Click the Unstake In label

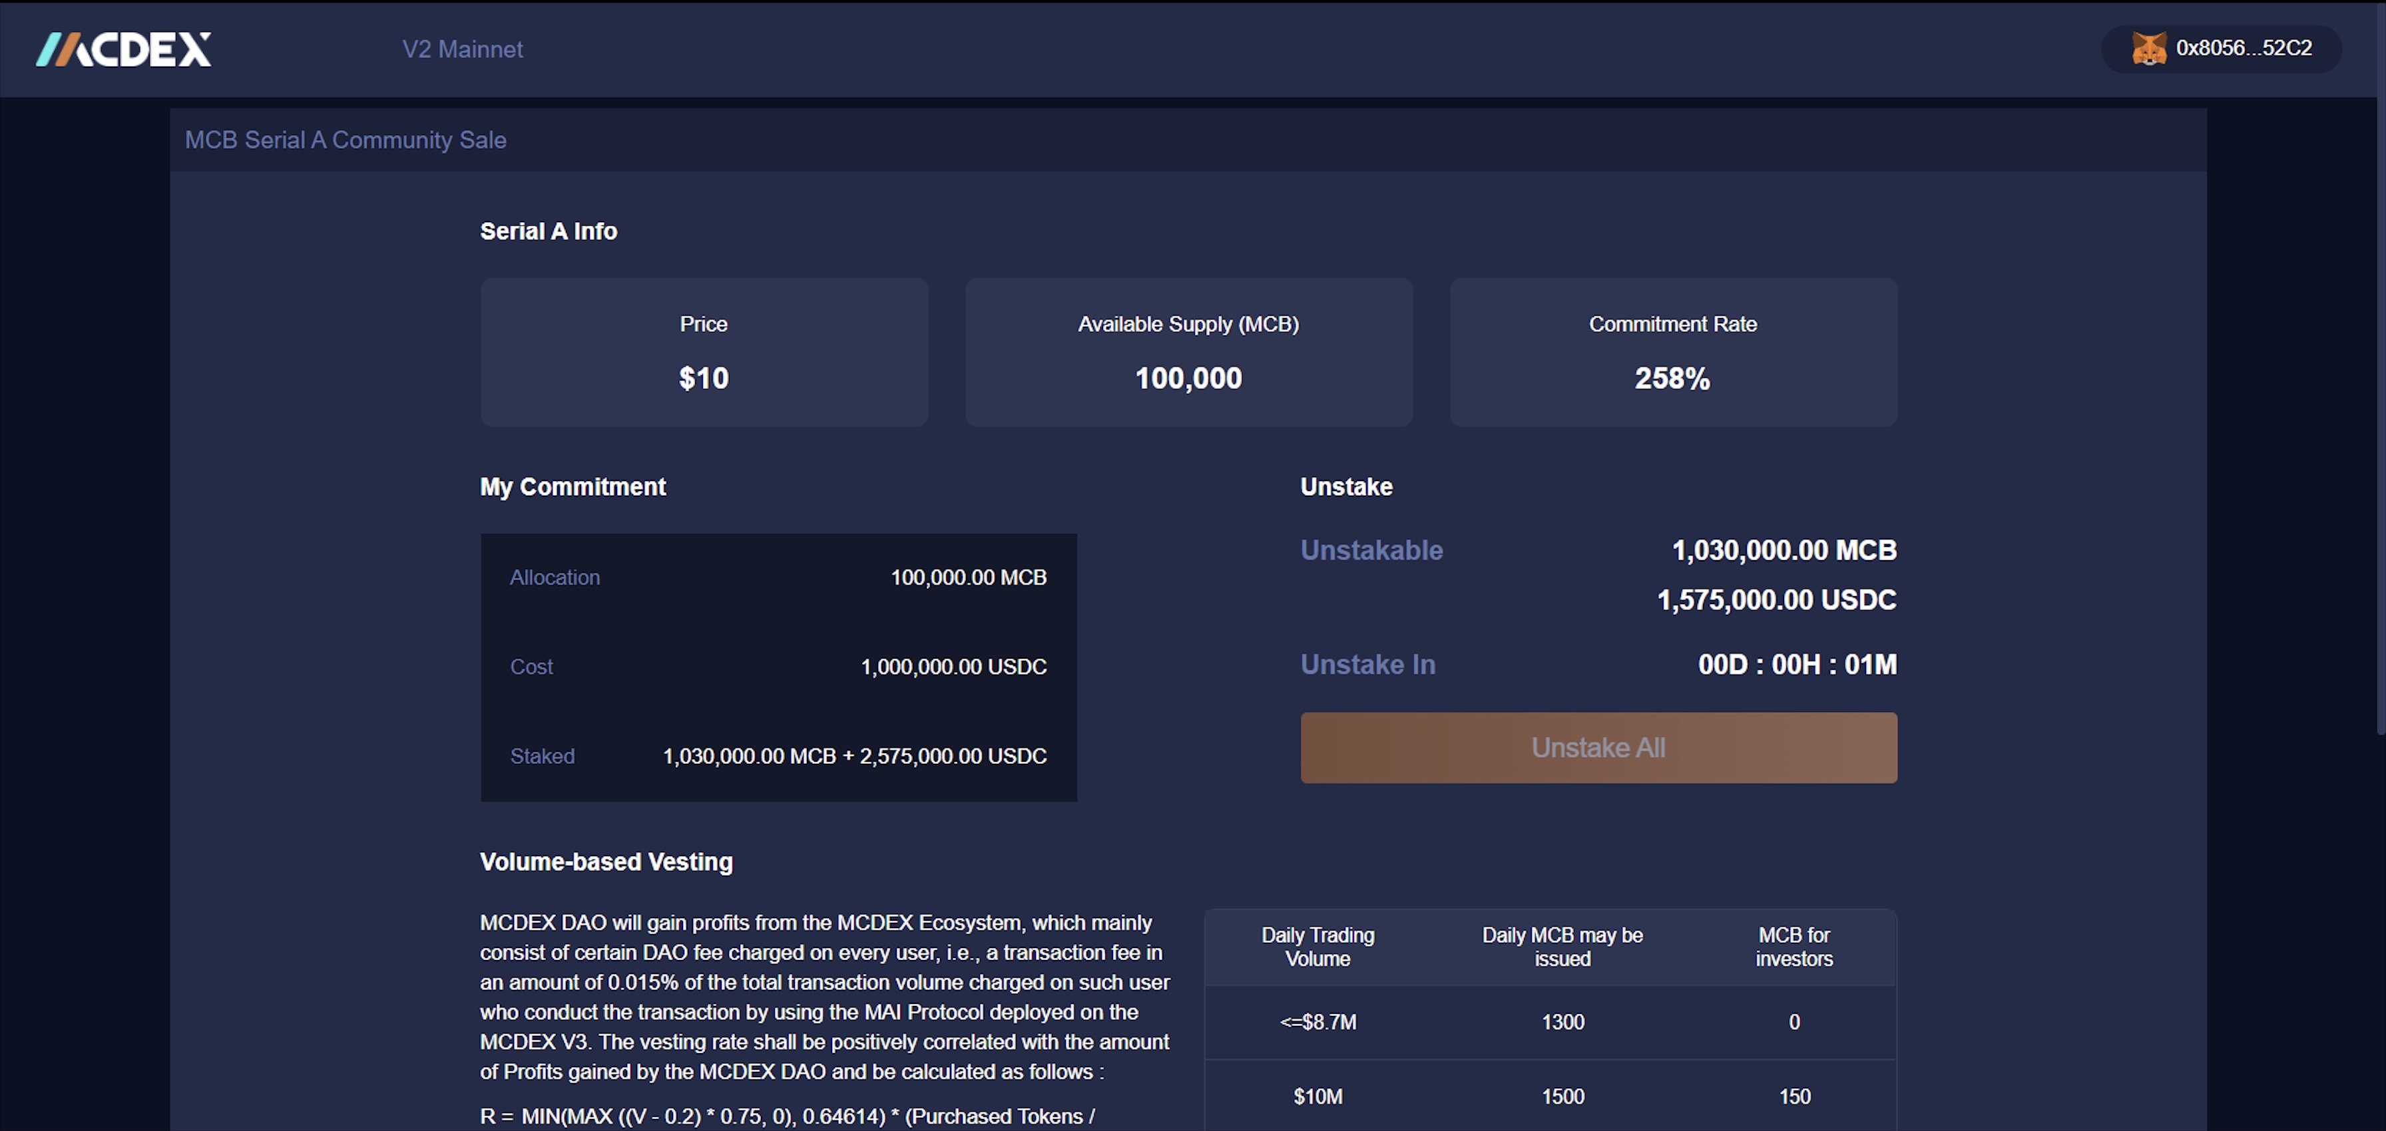tap(1368, 665)
